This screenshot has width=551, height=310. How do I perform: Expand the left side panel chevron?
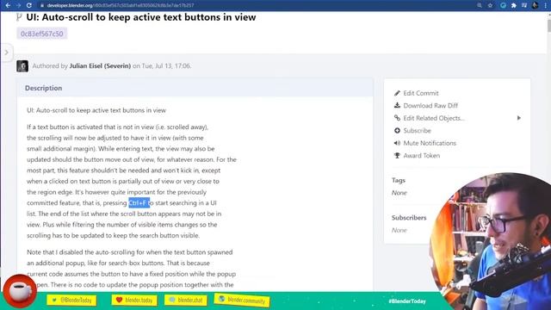(x=6, y=53)
